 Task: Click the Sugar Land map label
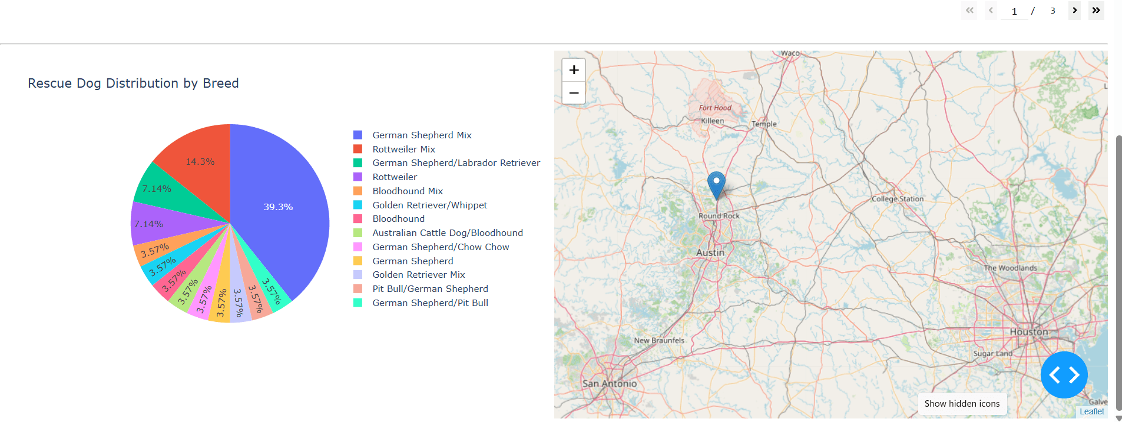tap(993, 354)
